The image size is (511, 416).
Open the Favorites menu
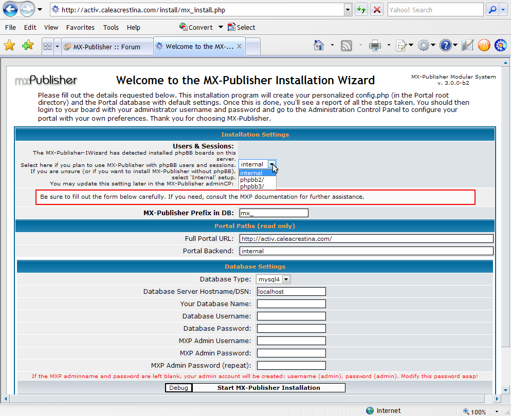(x=80, y=27)
